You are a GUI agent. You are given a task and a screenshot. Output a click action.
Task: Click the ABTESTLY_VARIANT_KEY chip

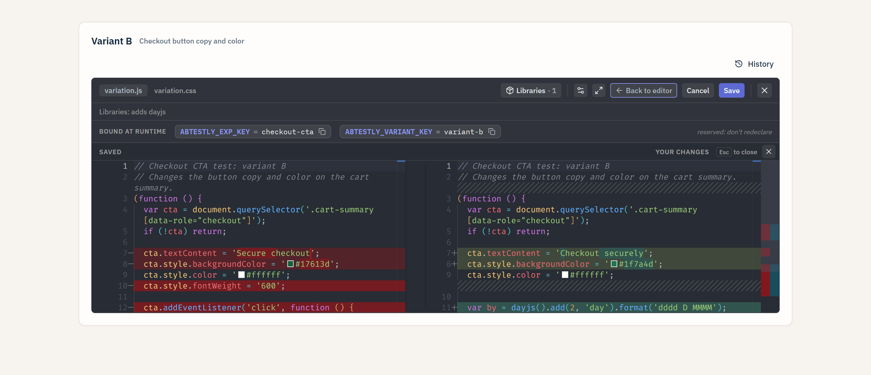420,131
